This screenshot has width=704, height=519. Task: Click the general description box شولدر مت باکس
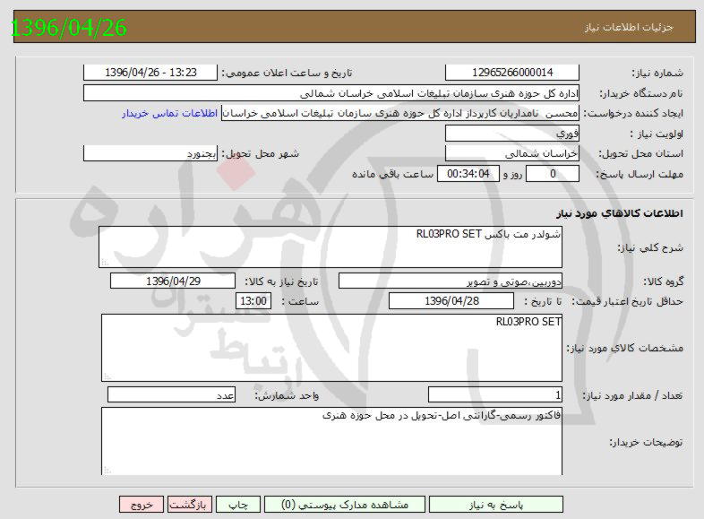[x=331, y=247]
